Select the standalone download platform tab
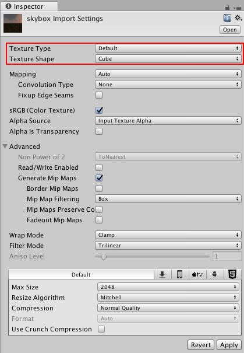 162,274
